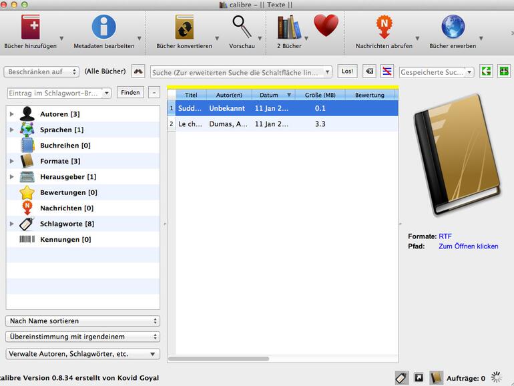The image size is (514, 386).
Task: Expand the Sprachen [1] category
Action: [12, 130]
